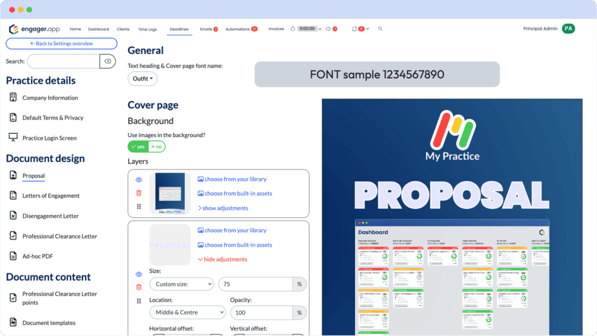The width and height of the screenshot is (597, 336).
Task: Toggle visibility eye of first layer
Action: pos(139,180)
